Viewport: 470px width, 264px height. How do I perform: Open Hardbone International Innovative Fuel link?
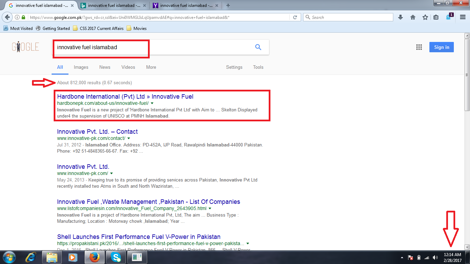125,97
